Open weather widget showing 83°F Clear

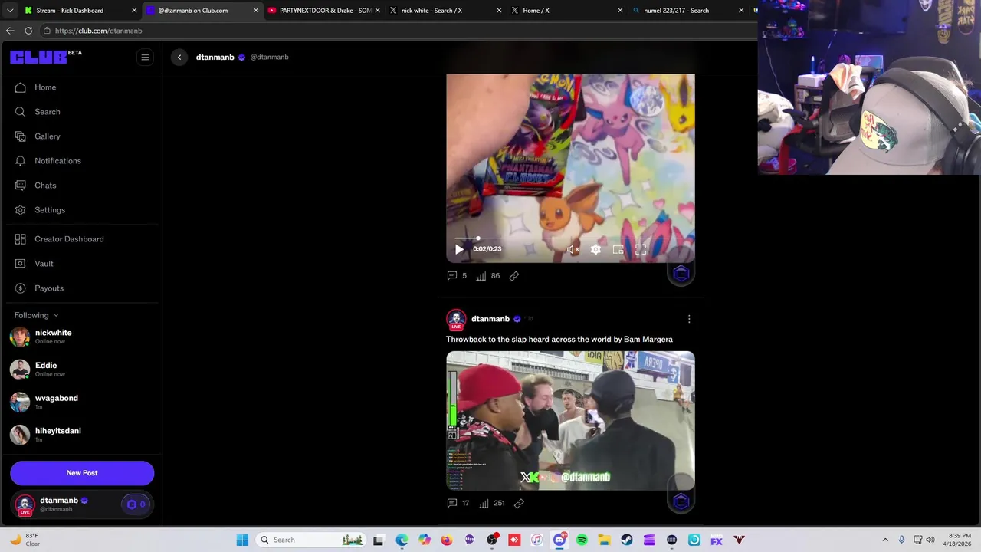click(25, 540)
